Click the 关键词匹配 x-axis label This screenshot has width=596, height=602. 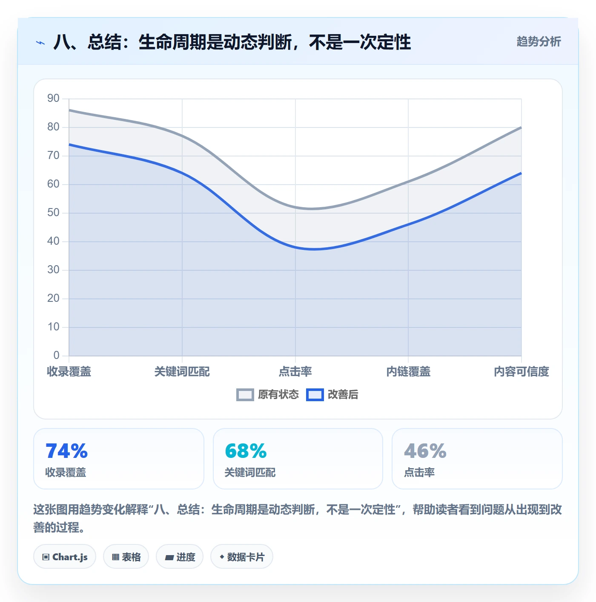[x=182, y=372]
